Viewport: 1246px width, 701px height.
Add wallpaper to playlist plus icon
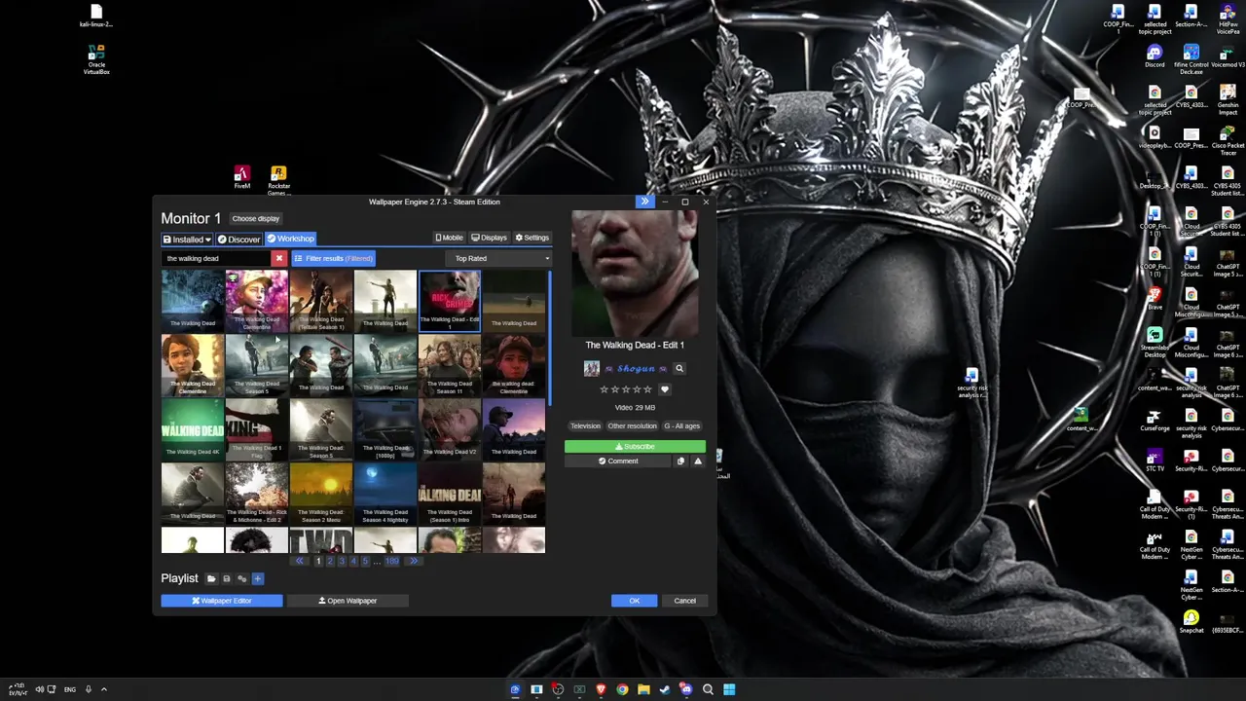click(x=258, y=578)
